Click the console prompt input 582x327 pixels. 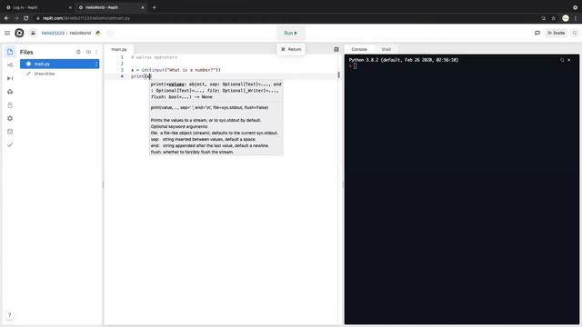[x=355, y=66]
